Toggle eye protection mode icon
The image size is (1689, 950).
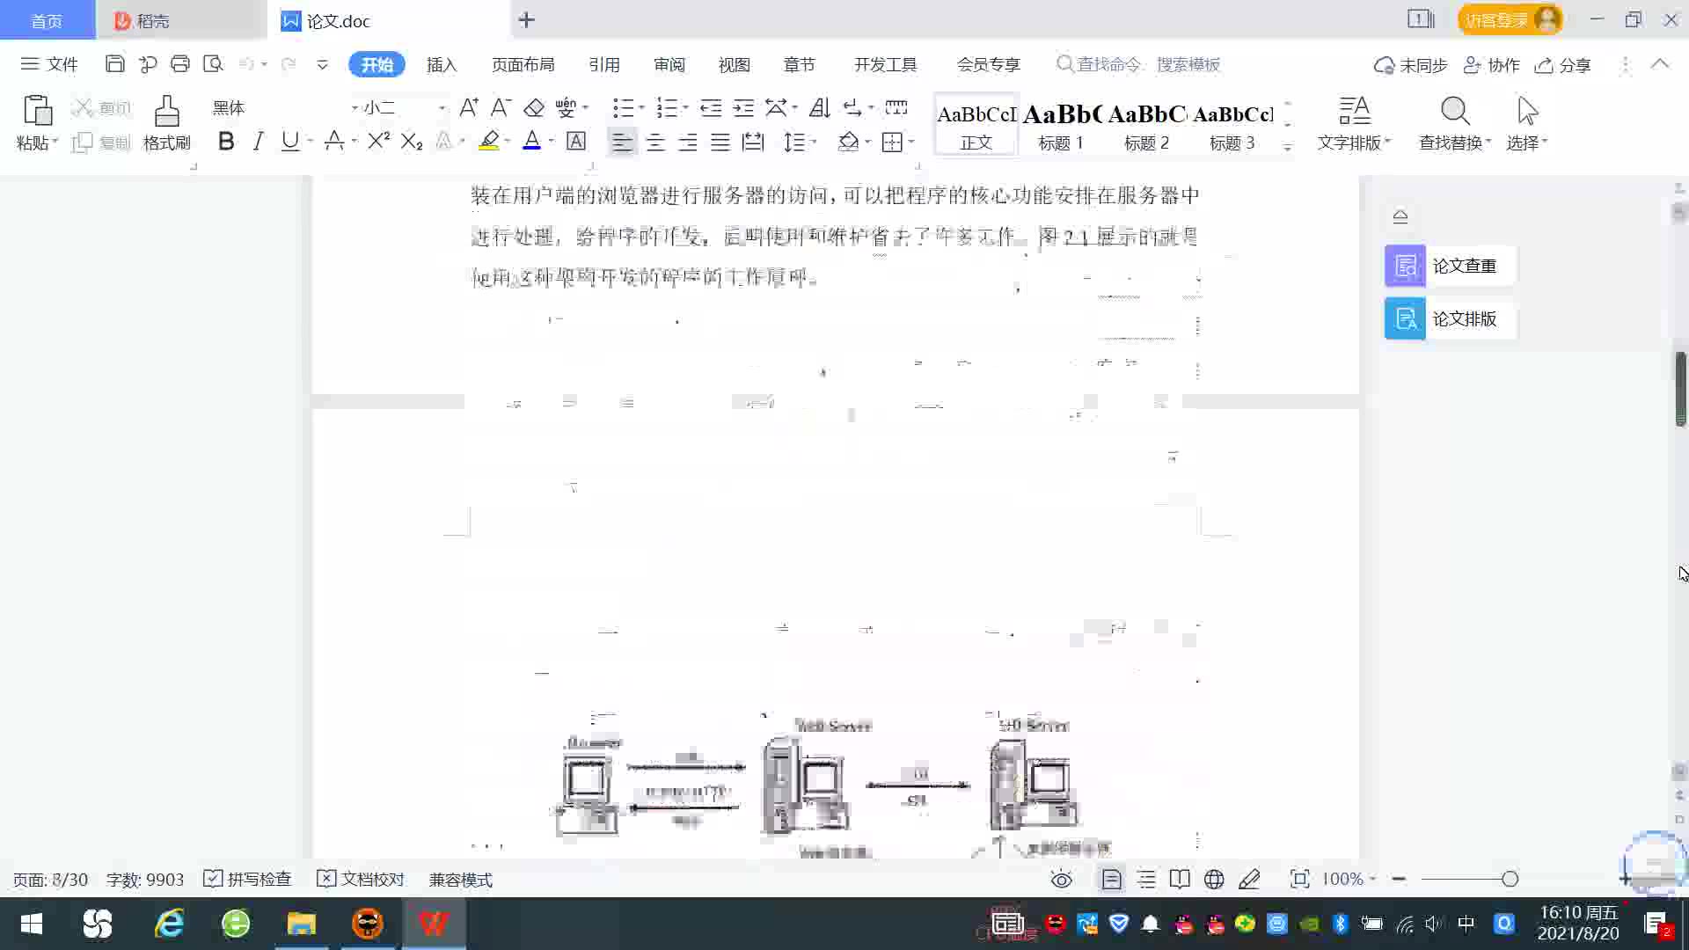point(1062,879)
